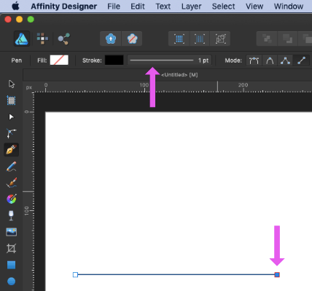Select the Rectangle tool
The width and height of the screenshot is (312, 291).
(x=12, y=265)
